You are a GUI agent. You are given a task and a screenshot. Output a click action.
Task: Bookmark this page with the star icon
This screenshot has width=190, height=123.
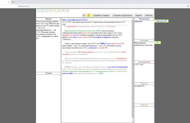[188, 6]
